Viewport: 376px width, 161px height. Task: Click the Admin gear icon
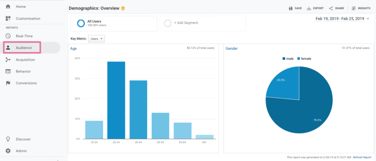[x=8, y=151]
